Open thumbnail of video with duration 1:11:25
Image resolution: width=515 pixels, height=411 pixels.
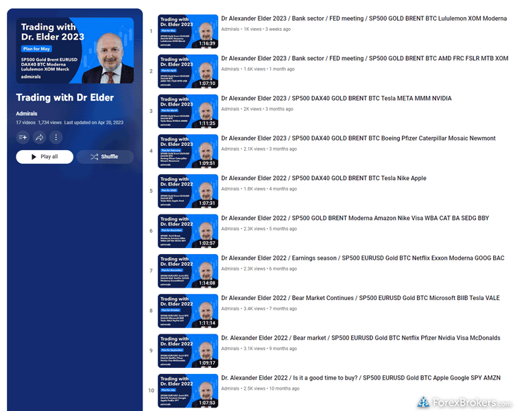click(188, 111)
